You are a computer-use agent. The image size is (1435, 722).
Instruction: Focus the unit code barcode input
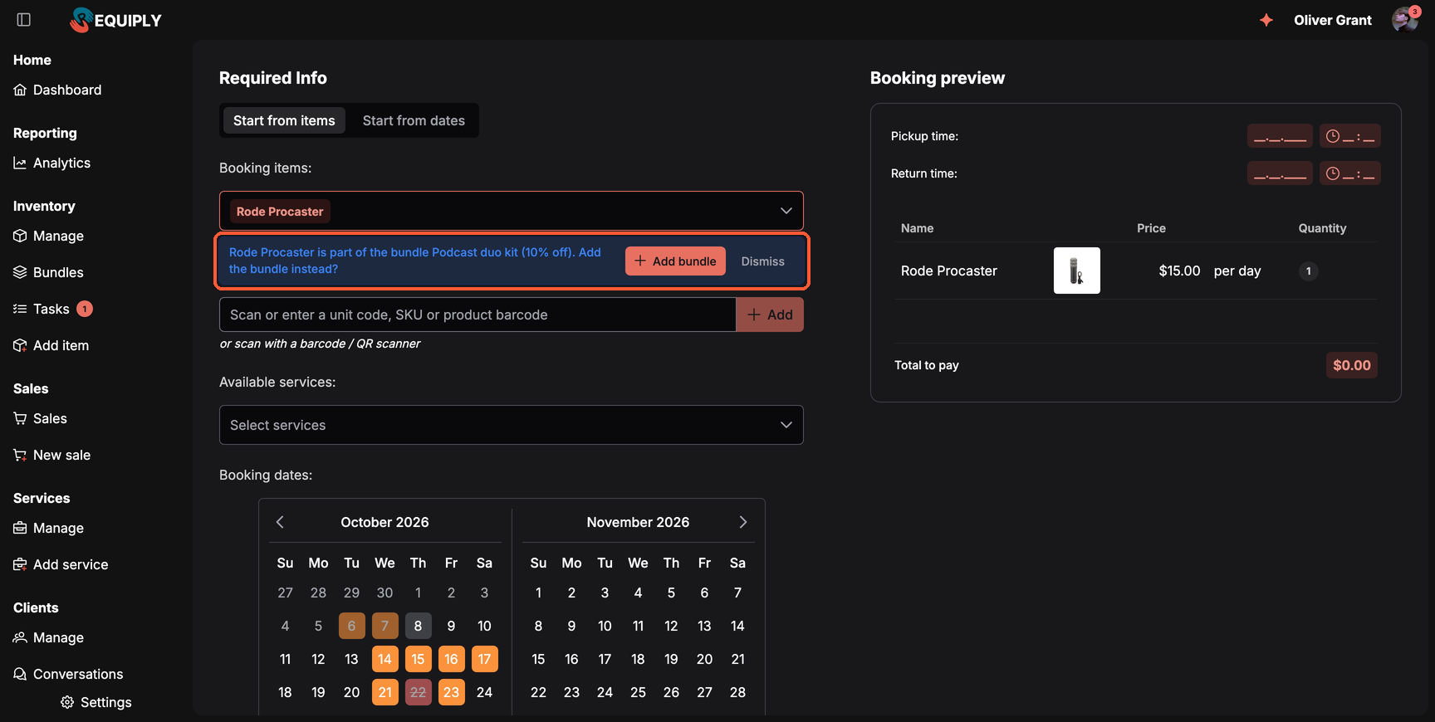(478, 315)
